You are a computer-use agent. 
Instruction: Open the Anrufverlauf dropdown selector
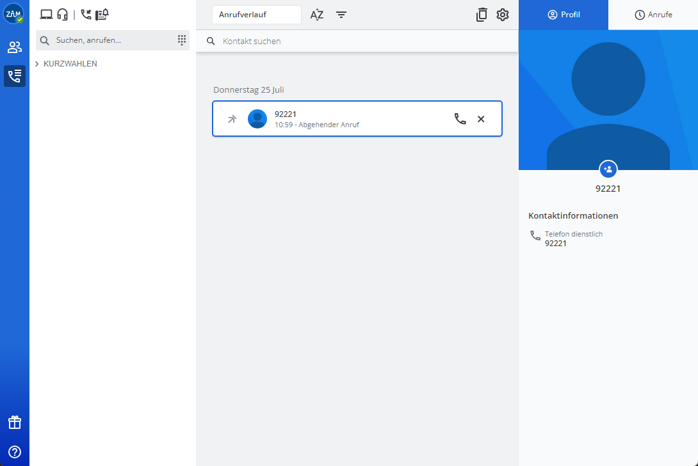pyautogui.click(x=256, y=15)
